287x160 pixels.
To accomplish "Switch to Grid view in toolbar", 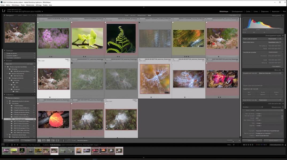I will tap(40, 140).
